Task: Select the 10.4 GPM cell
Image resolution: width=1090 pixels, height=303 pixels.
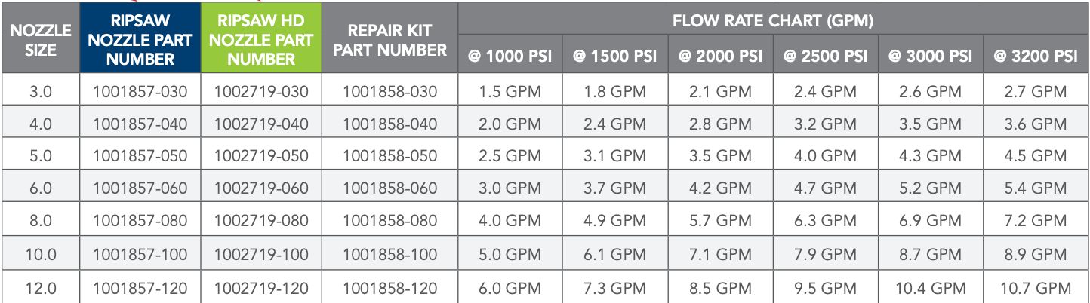Action: point(931,288)
